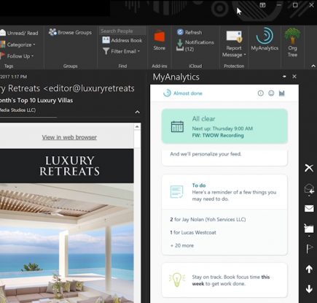Open the Org Tree add-in

tap(292, 42)
